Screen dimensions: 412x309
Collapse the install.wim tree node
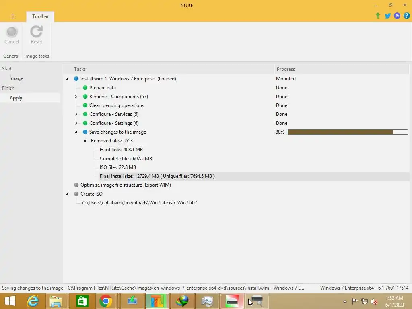(67, 79)
